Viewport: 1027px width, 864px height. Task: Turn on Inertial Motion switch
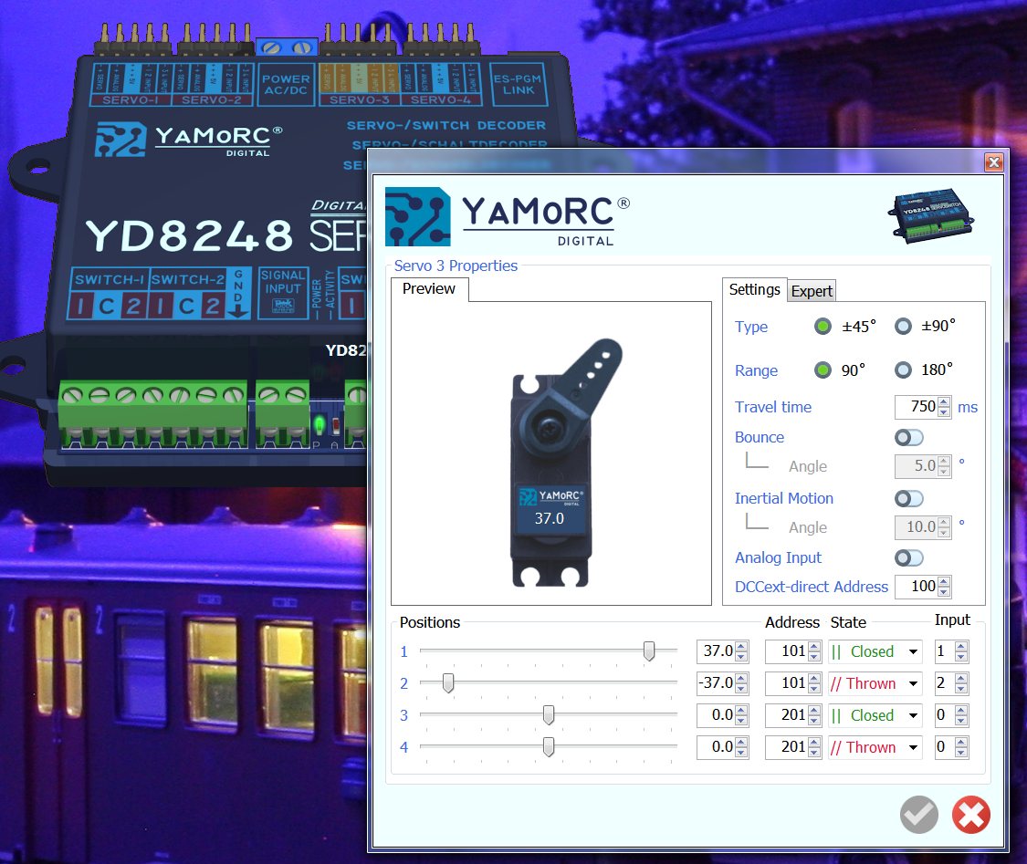pos(909,499)
